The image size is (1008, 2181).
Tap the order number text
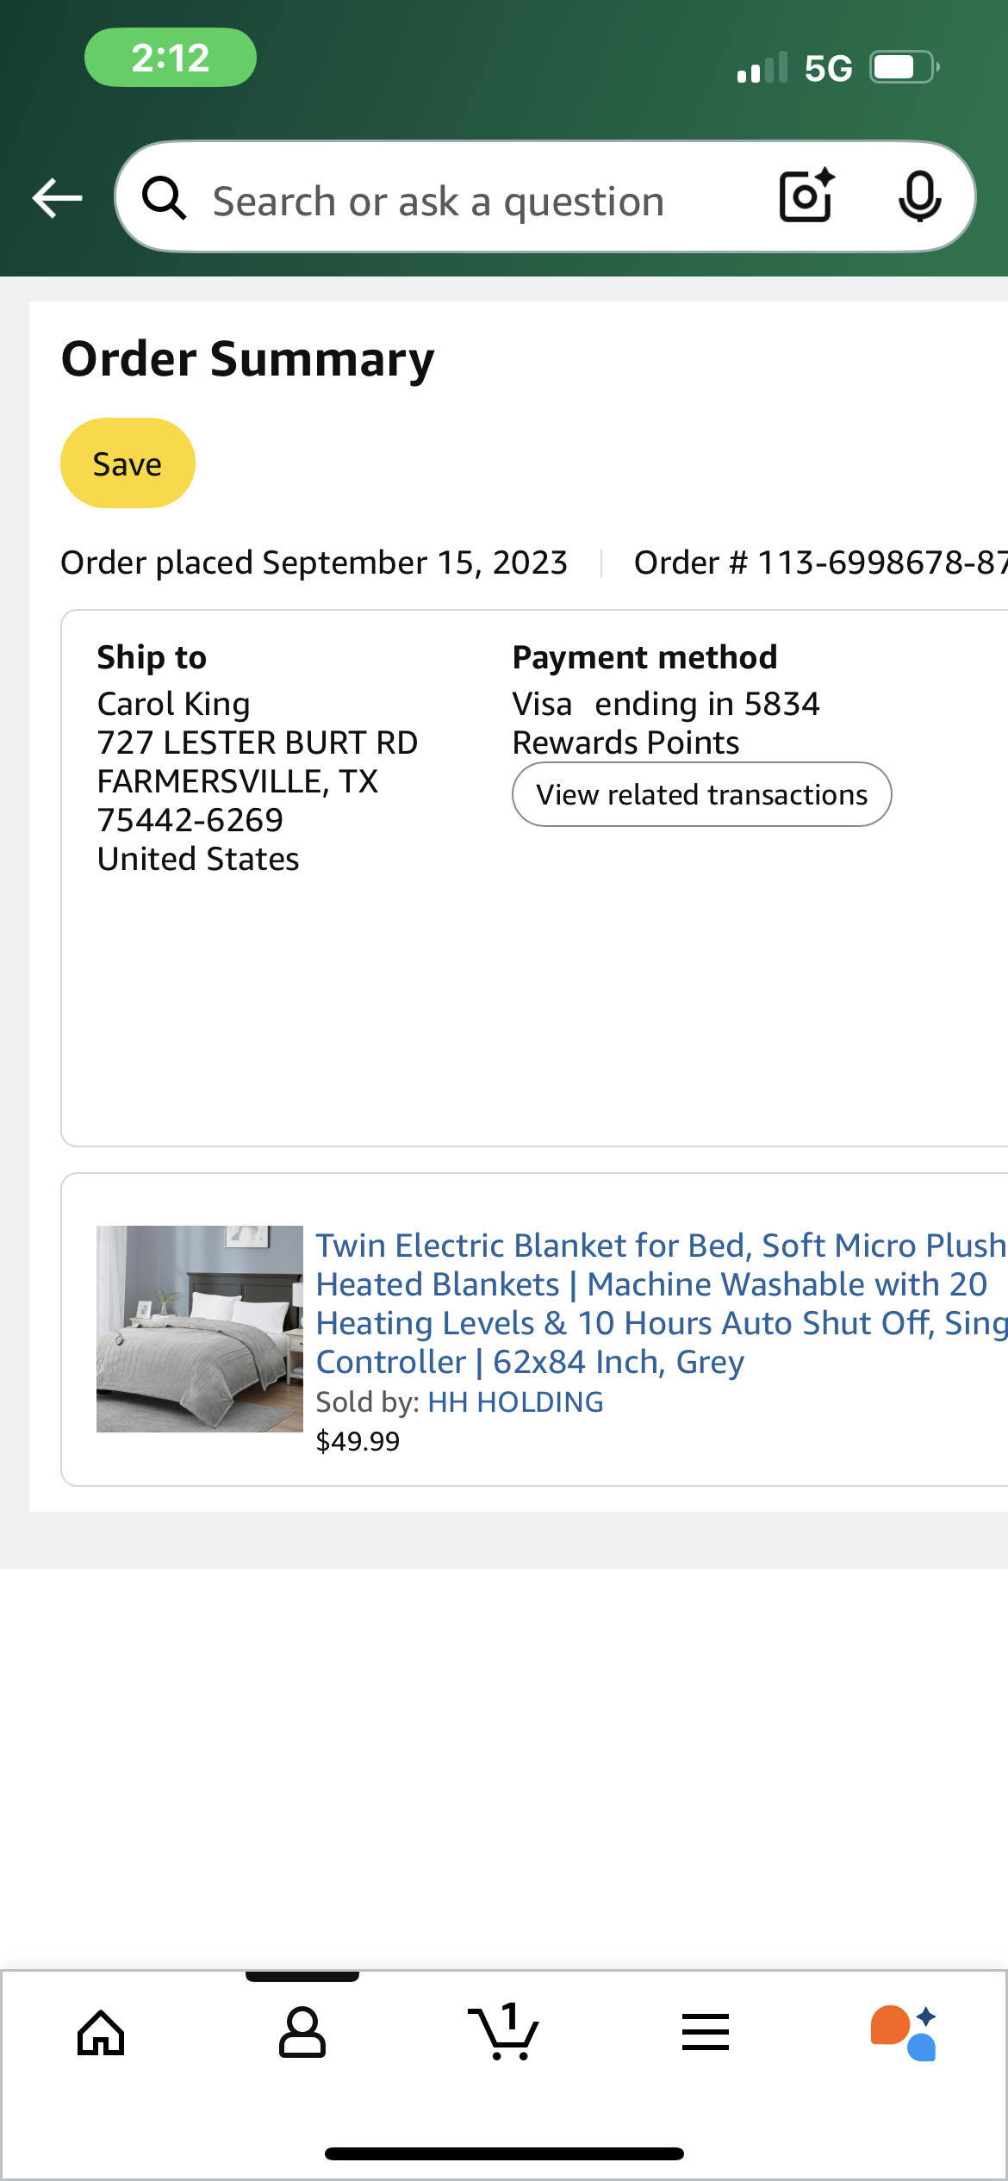821,562
